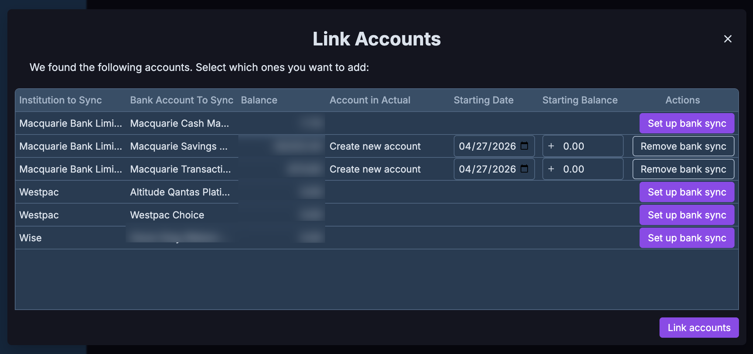This screenshot has width=753, height=354.
Task: Select the 'Altitude Qantas Plati...' account cell
Action: [180, 192]
